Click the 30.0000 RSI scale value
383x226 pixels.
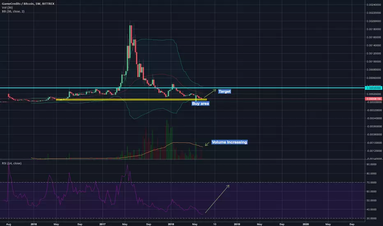[x=371, y=219]
